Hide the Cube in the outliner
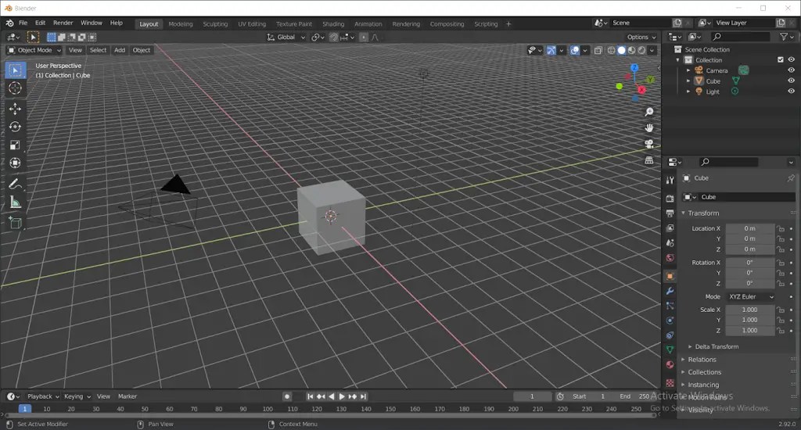The image size is (801, 430). (x=791, y=81)
